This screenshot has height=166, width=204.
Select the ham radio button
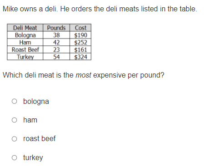tap(15, 120)
